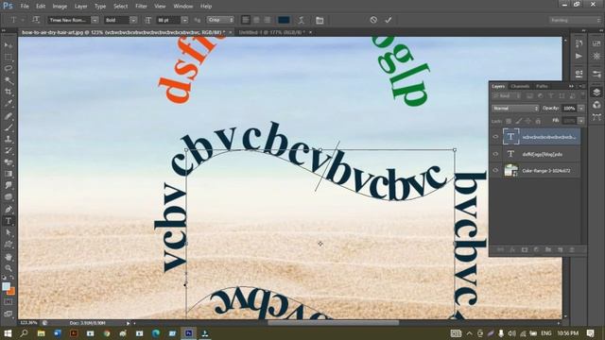The image size is (605, 340).
Task: Open the Bold font style dropdown
Action: pos(133,20)
